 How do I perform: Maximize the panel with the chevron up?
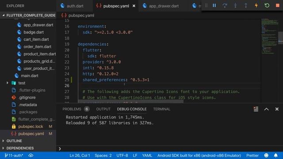266,109
